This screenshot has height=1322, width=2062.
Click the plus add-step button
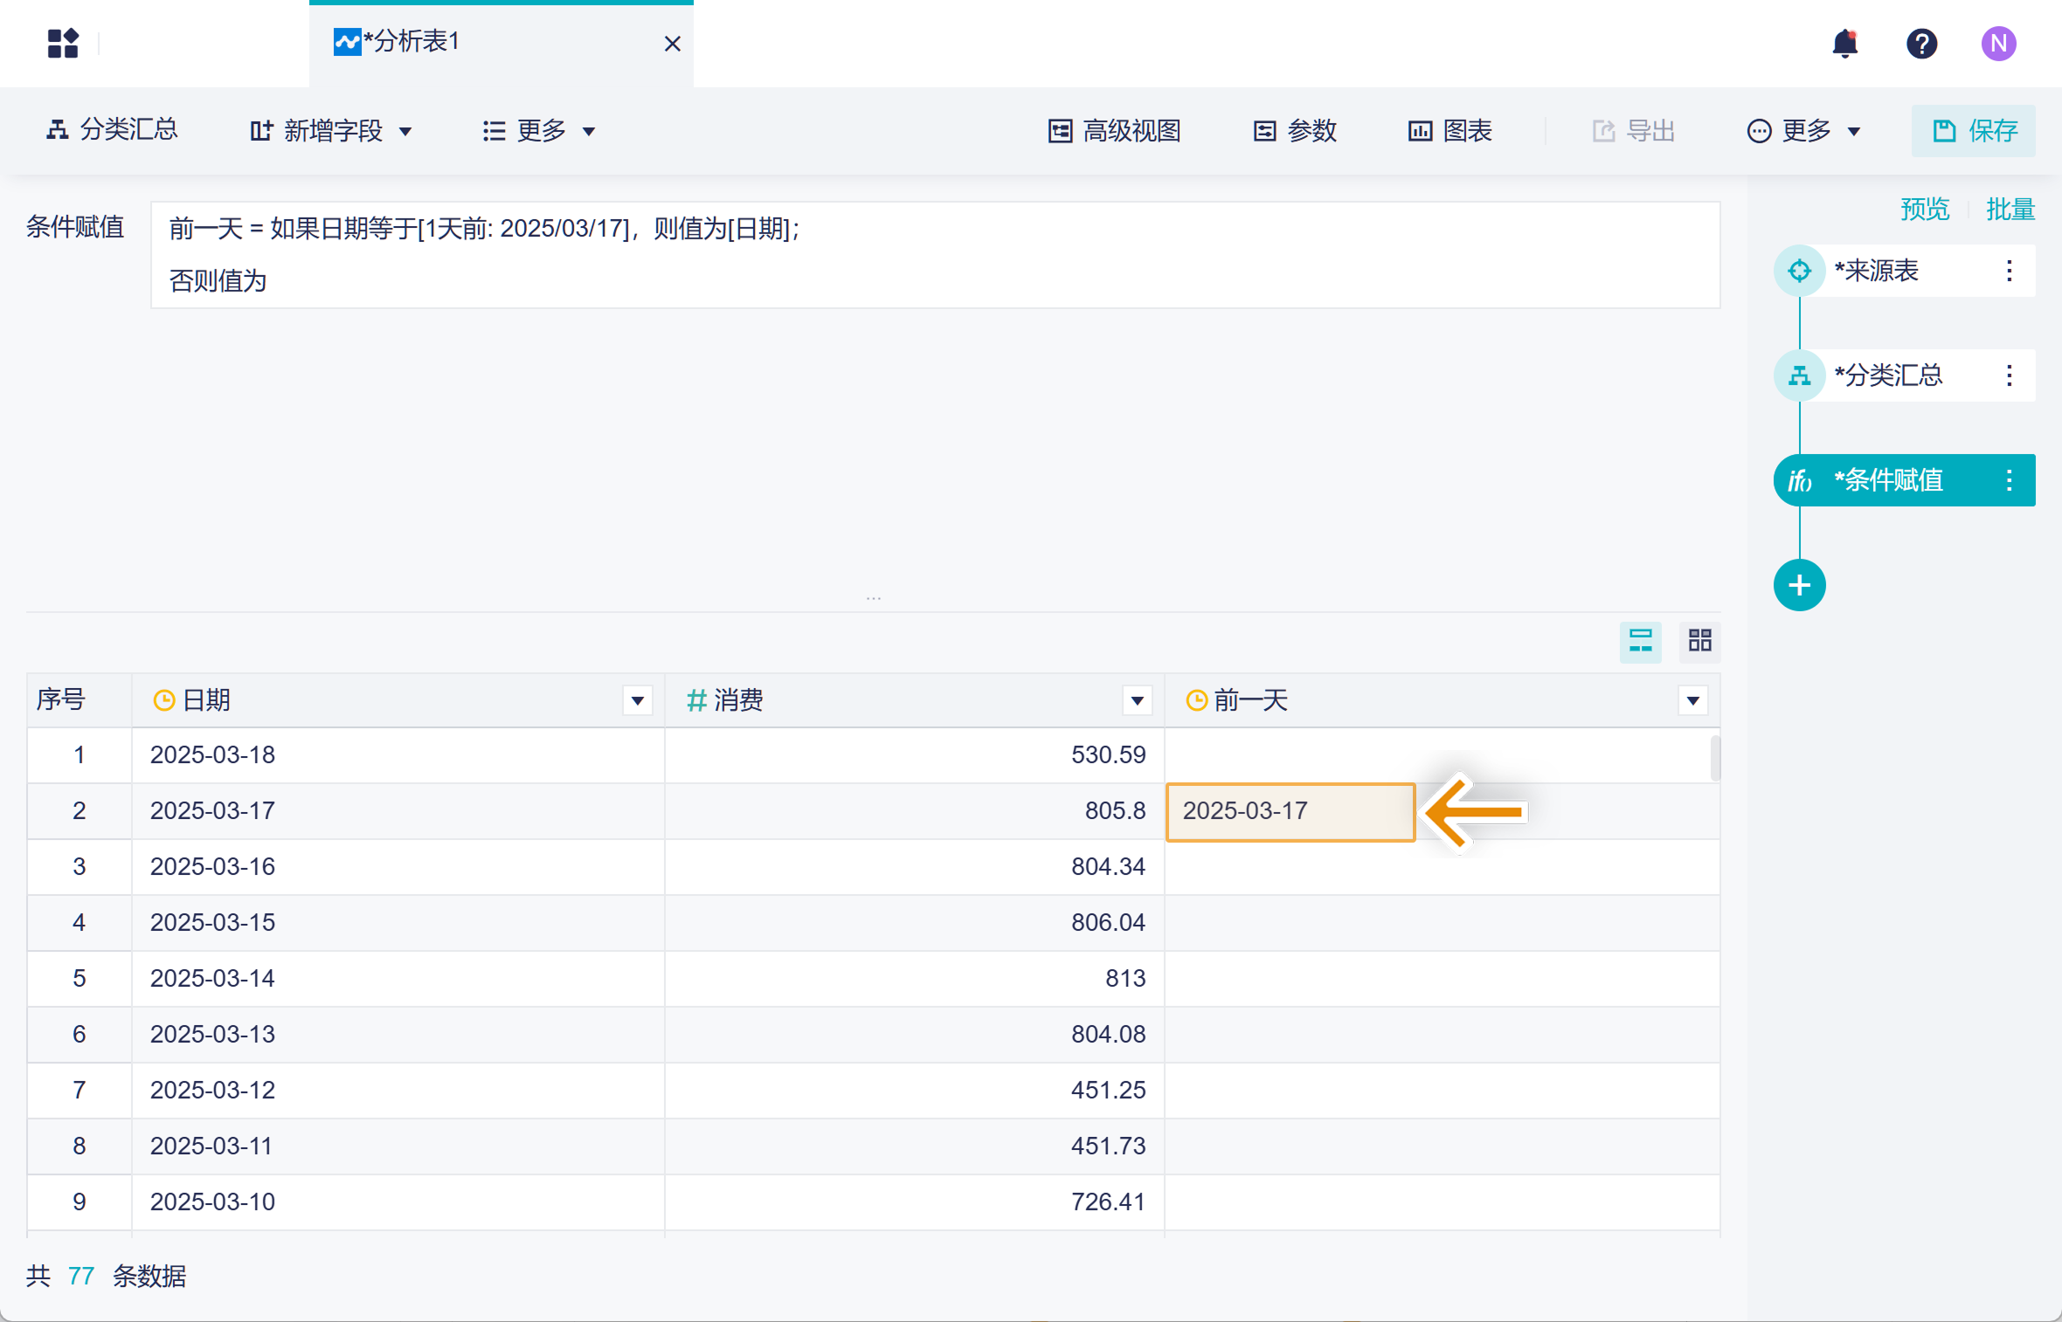click(1799, 585)
